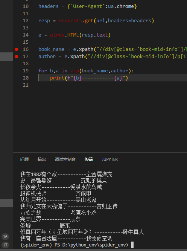
Task: Toggle the breakpoint on line 17
Action: pos(17,57)
